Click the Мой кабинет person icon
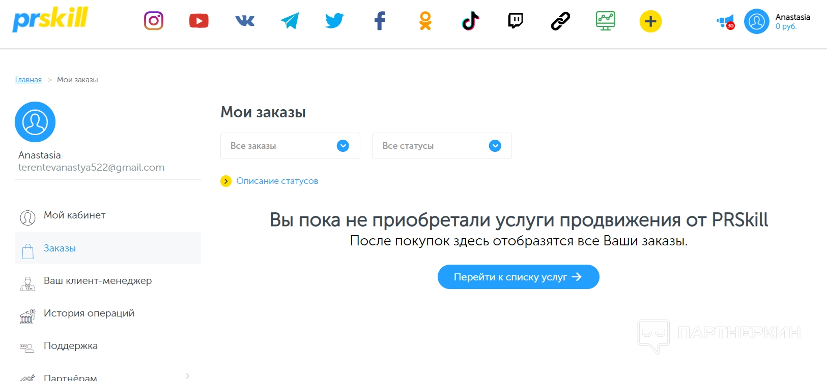The width and height of the screenshot is (827, 381). (27, 217)
